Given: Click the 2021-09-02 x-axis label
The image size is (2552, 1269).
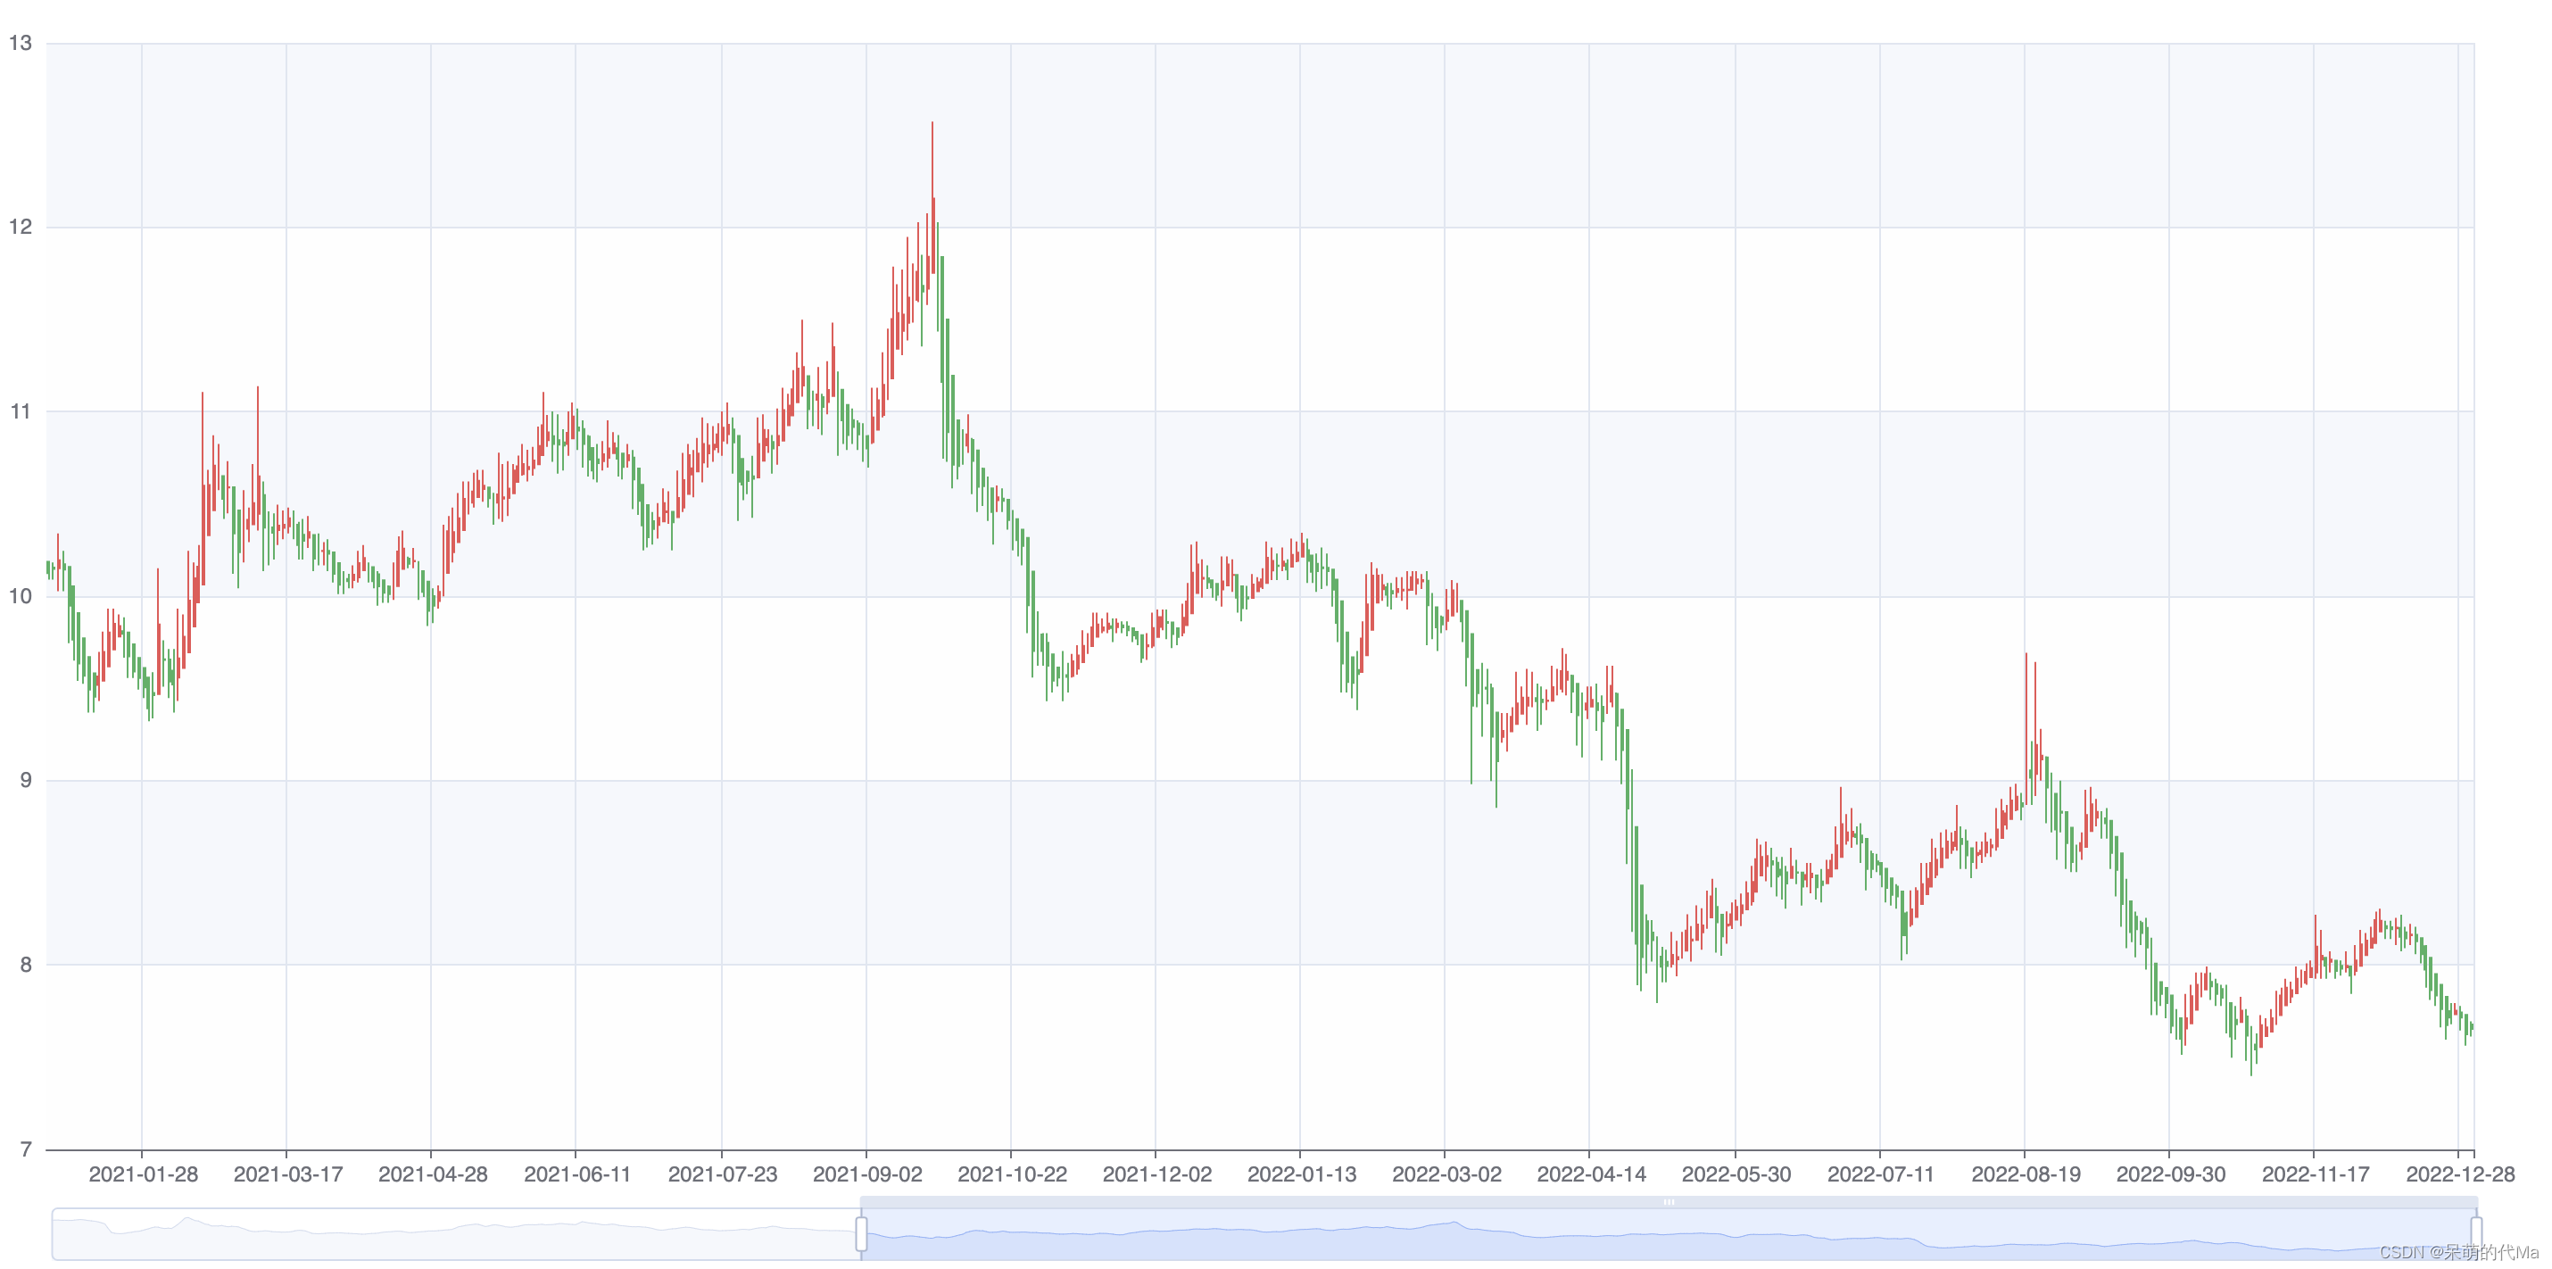Looking at the screenshot, I should (x=866, y=1174).
